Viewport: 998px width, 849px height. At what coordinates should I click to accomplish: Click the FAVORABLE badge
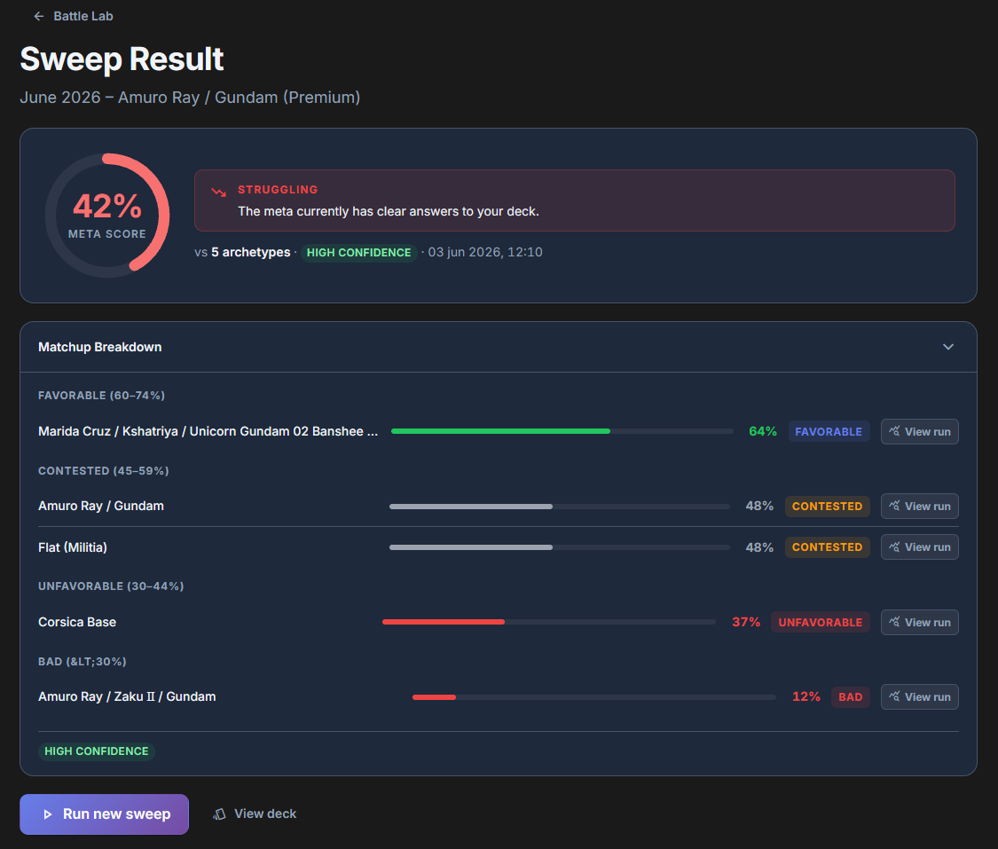point(829,431)
